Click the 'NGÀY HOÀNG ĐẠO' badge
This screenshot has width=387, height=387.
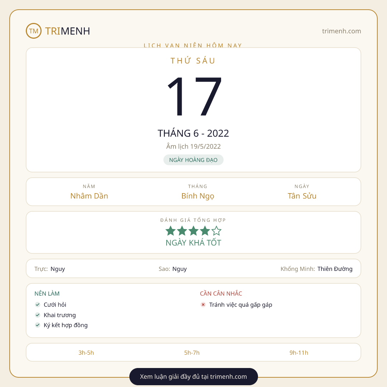point(193,160)
